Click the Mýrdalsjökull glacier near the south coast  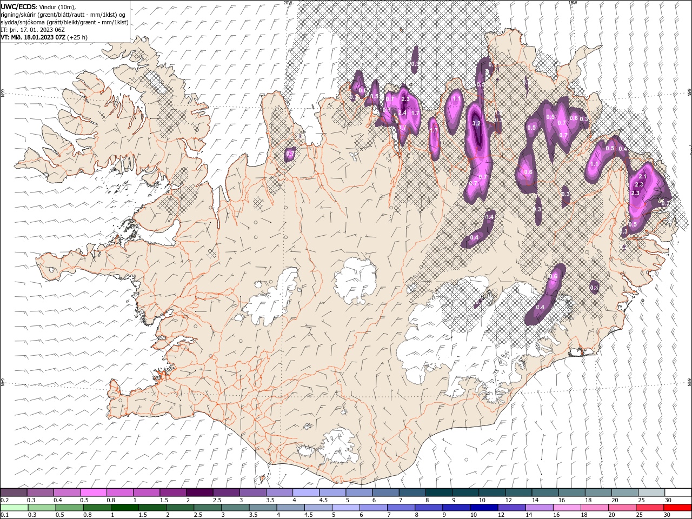338,446
